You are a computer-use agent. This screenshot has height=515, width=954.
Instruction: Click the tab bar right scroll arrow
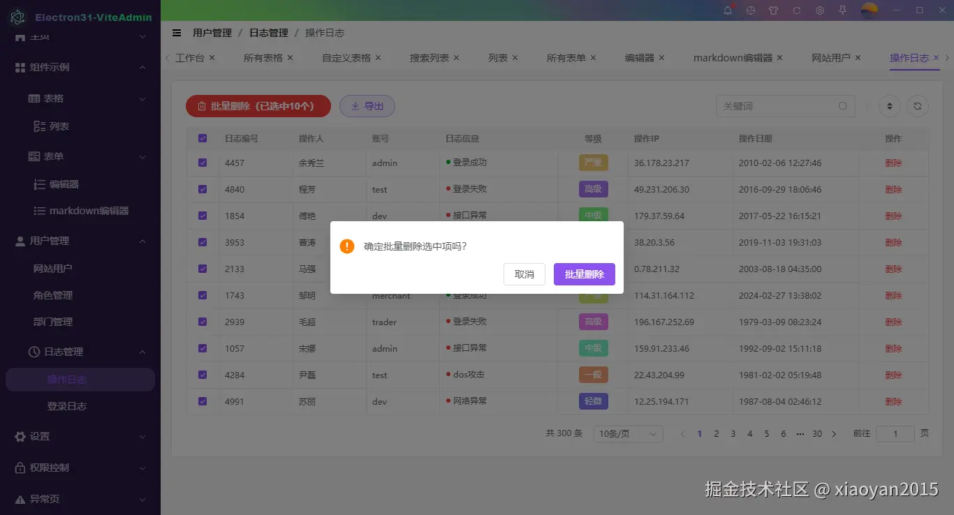click(x=948, y=58)
